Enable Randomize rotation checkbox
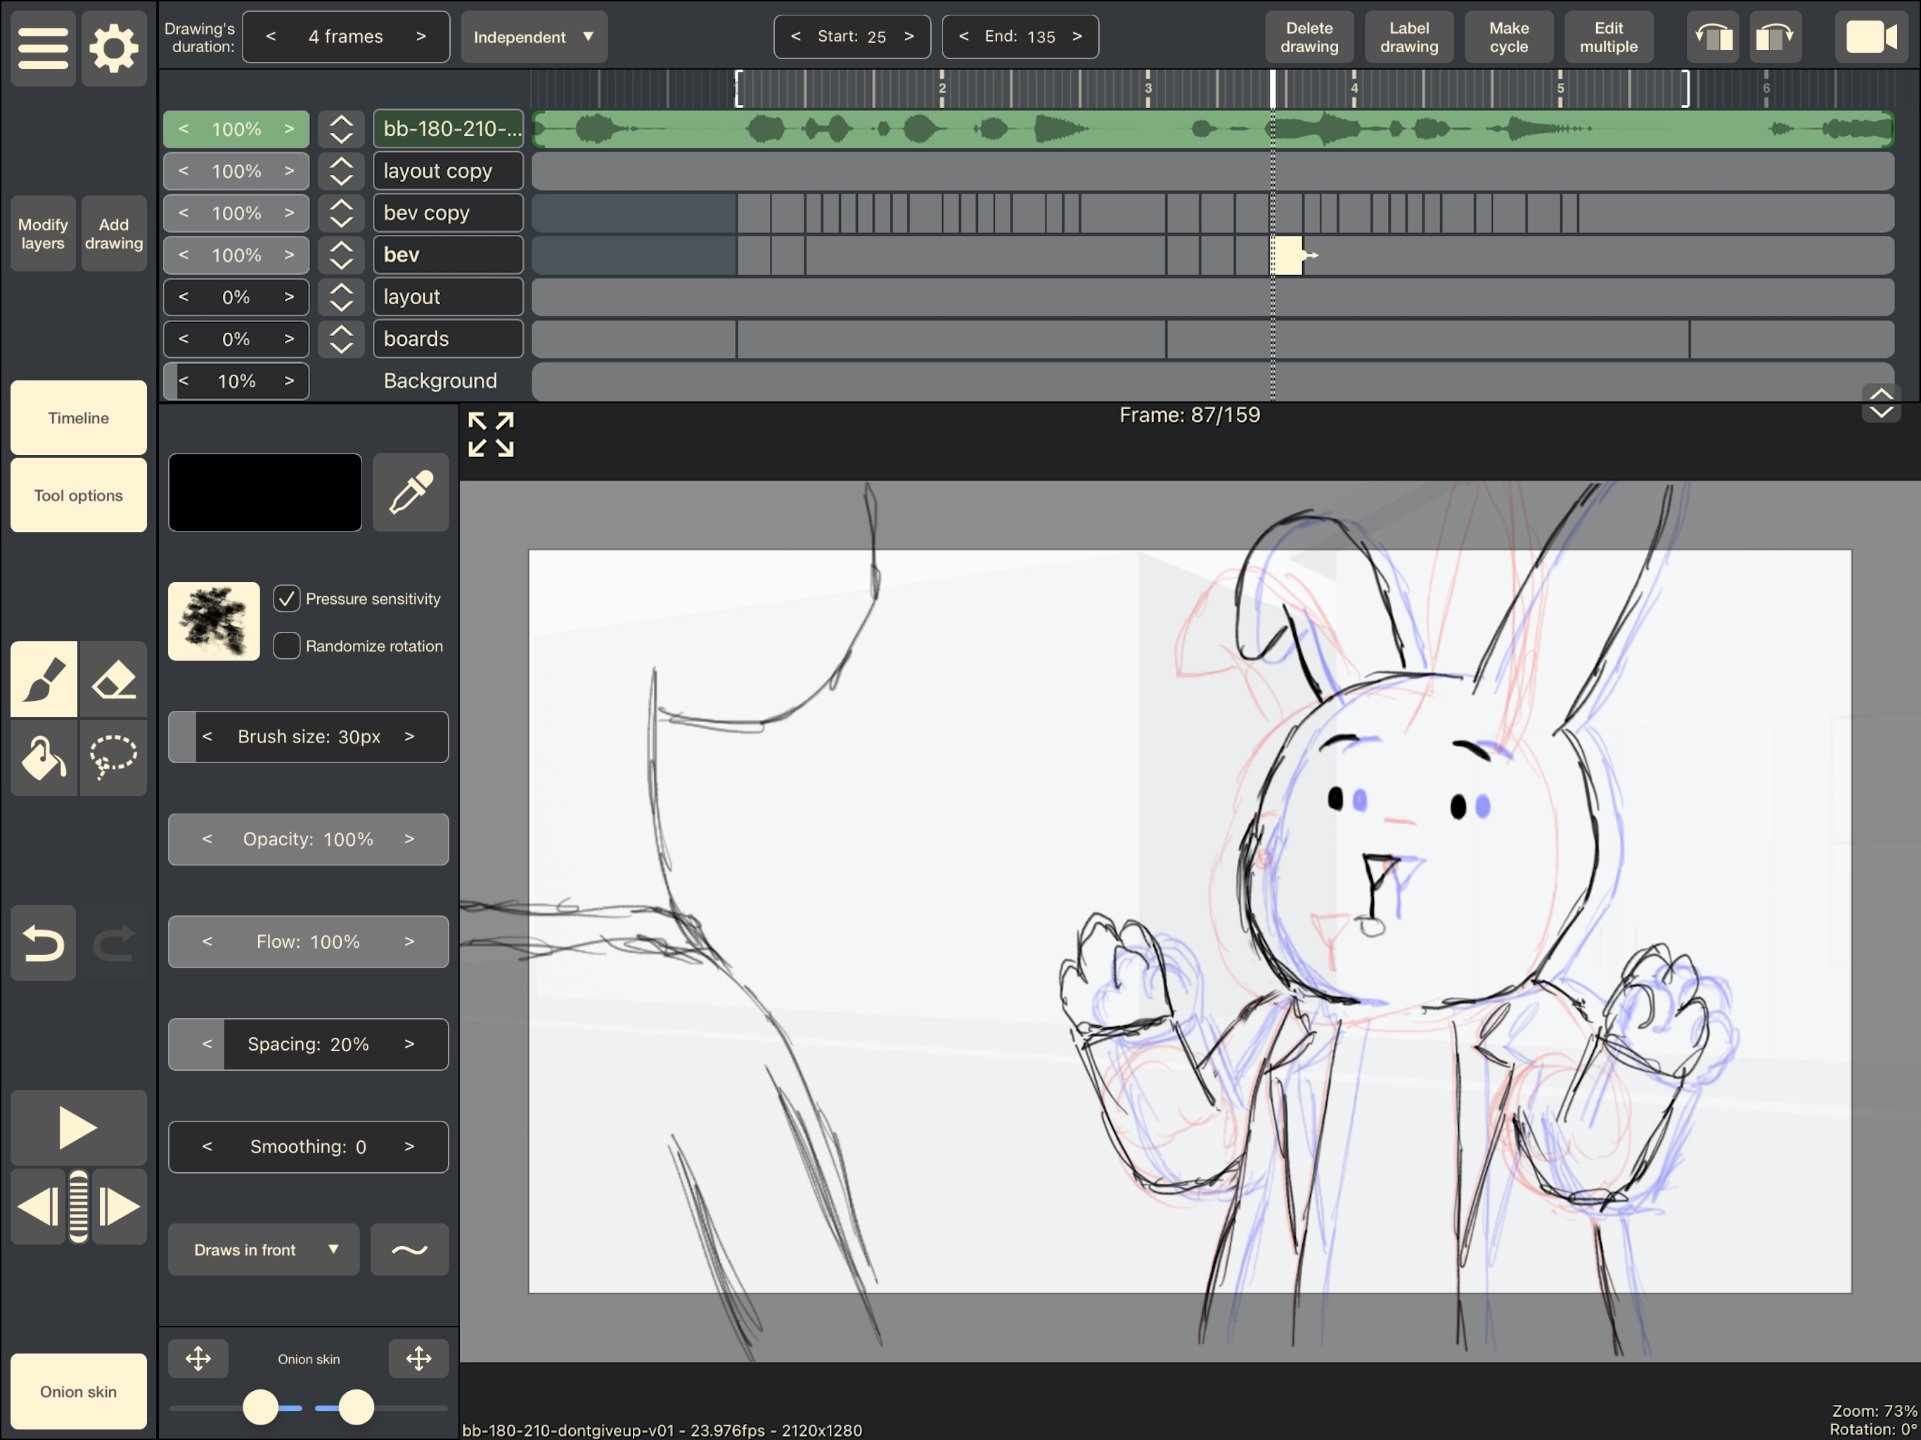The image size is (1921, 1440). 287,645
